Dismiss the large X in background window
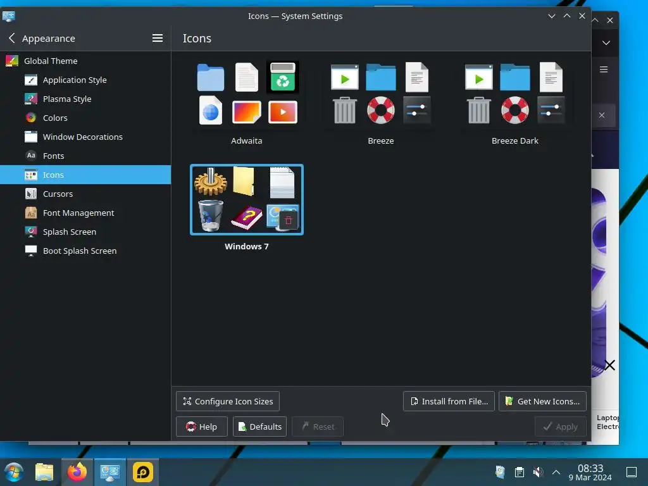The width and height of the screenshot is (648, 486). (x=609, y=365)
